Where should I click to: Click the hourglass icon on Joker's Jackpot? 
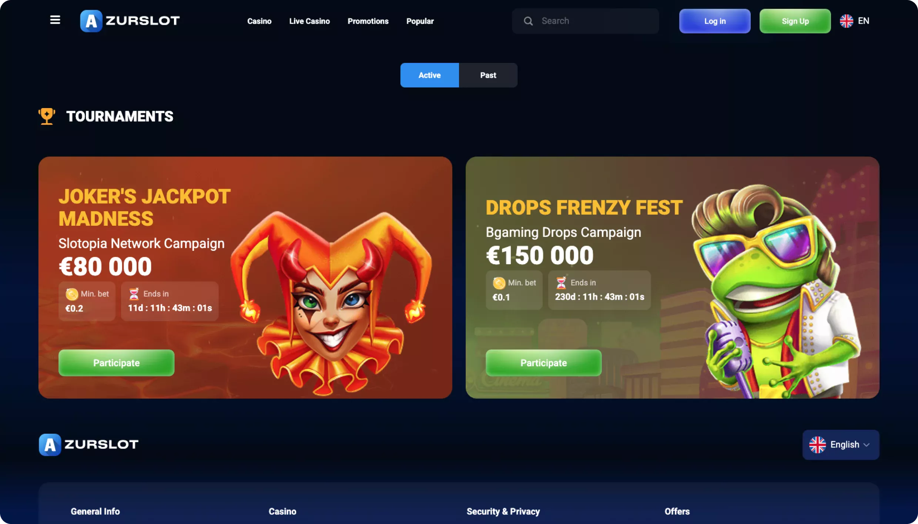coord(134,294)
